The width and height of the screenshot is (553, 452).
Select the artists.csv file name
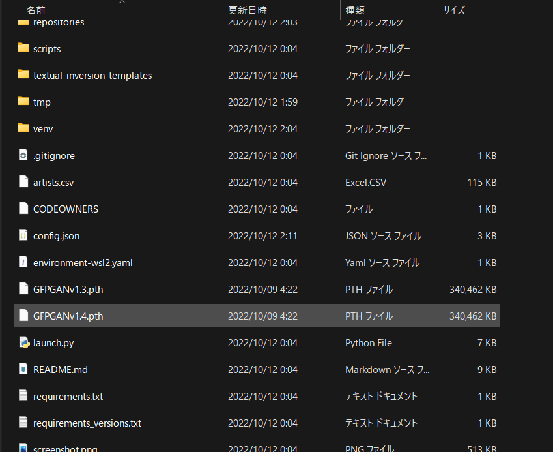[53, 183]
